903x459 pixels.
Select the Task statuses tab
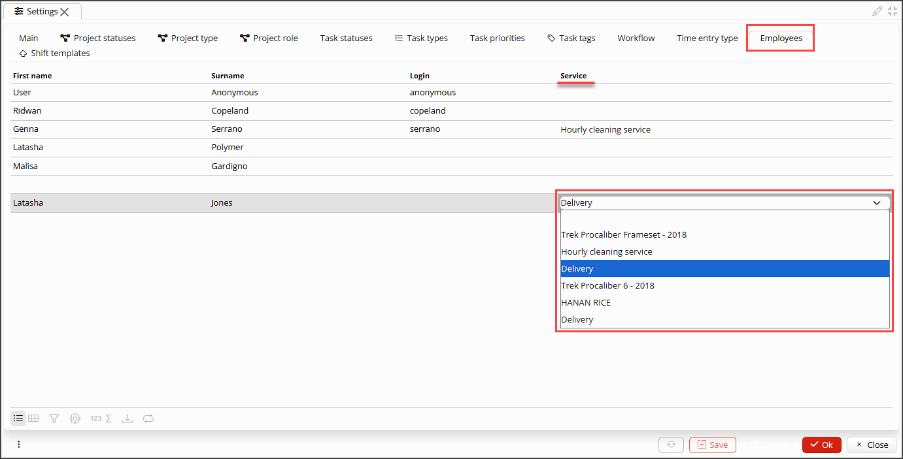347,39
